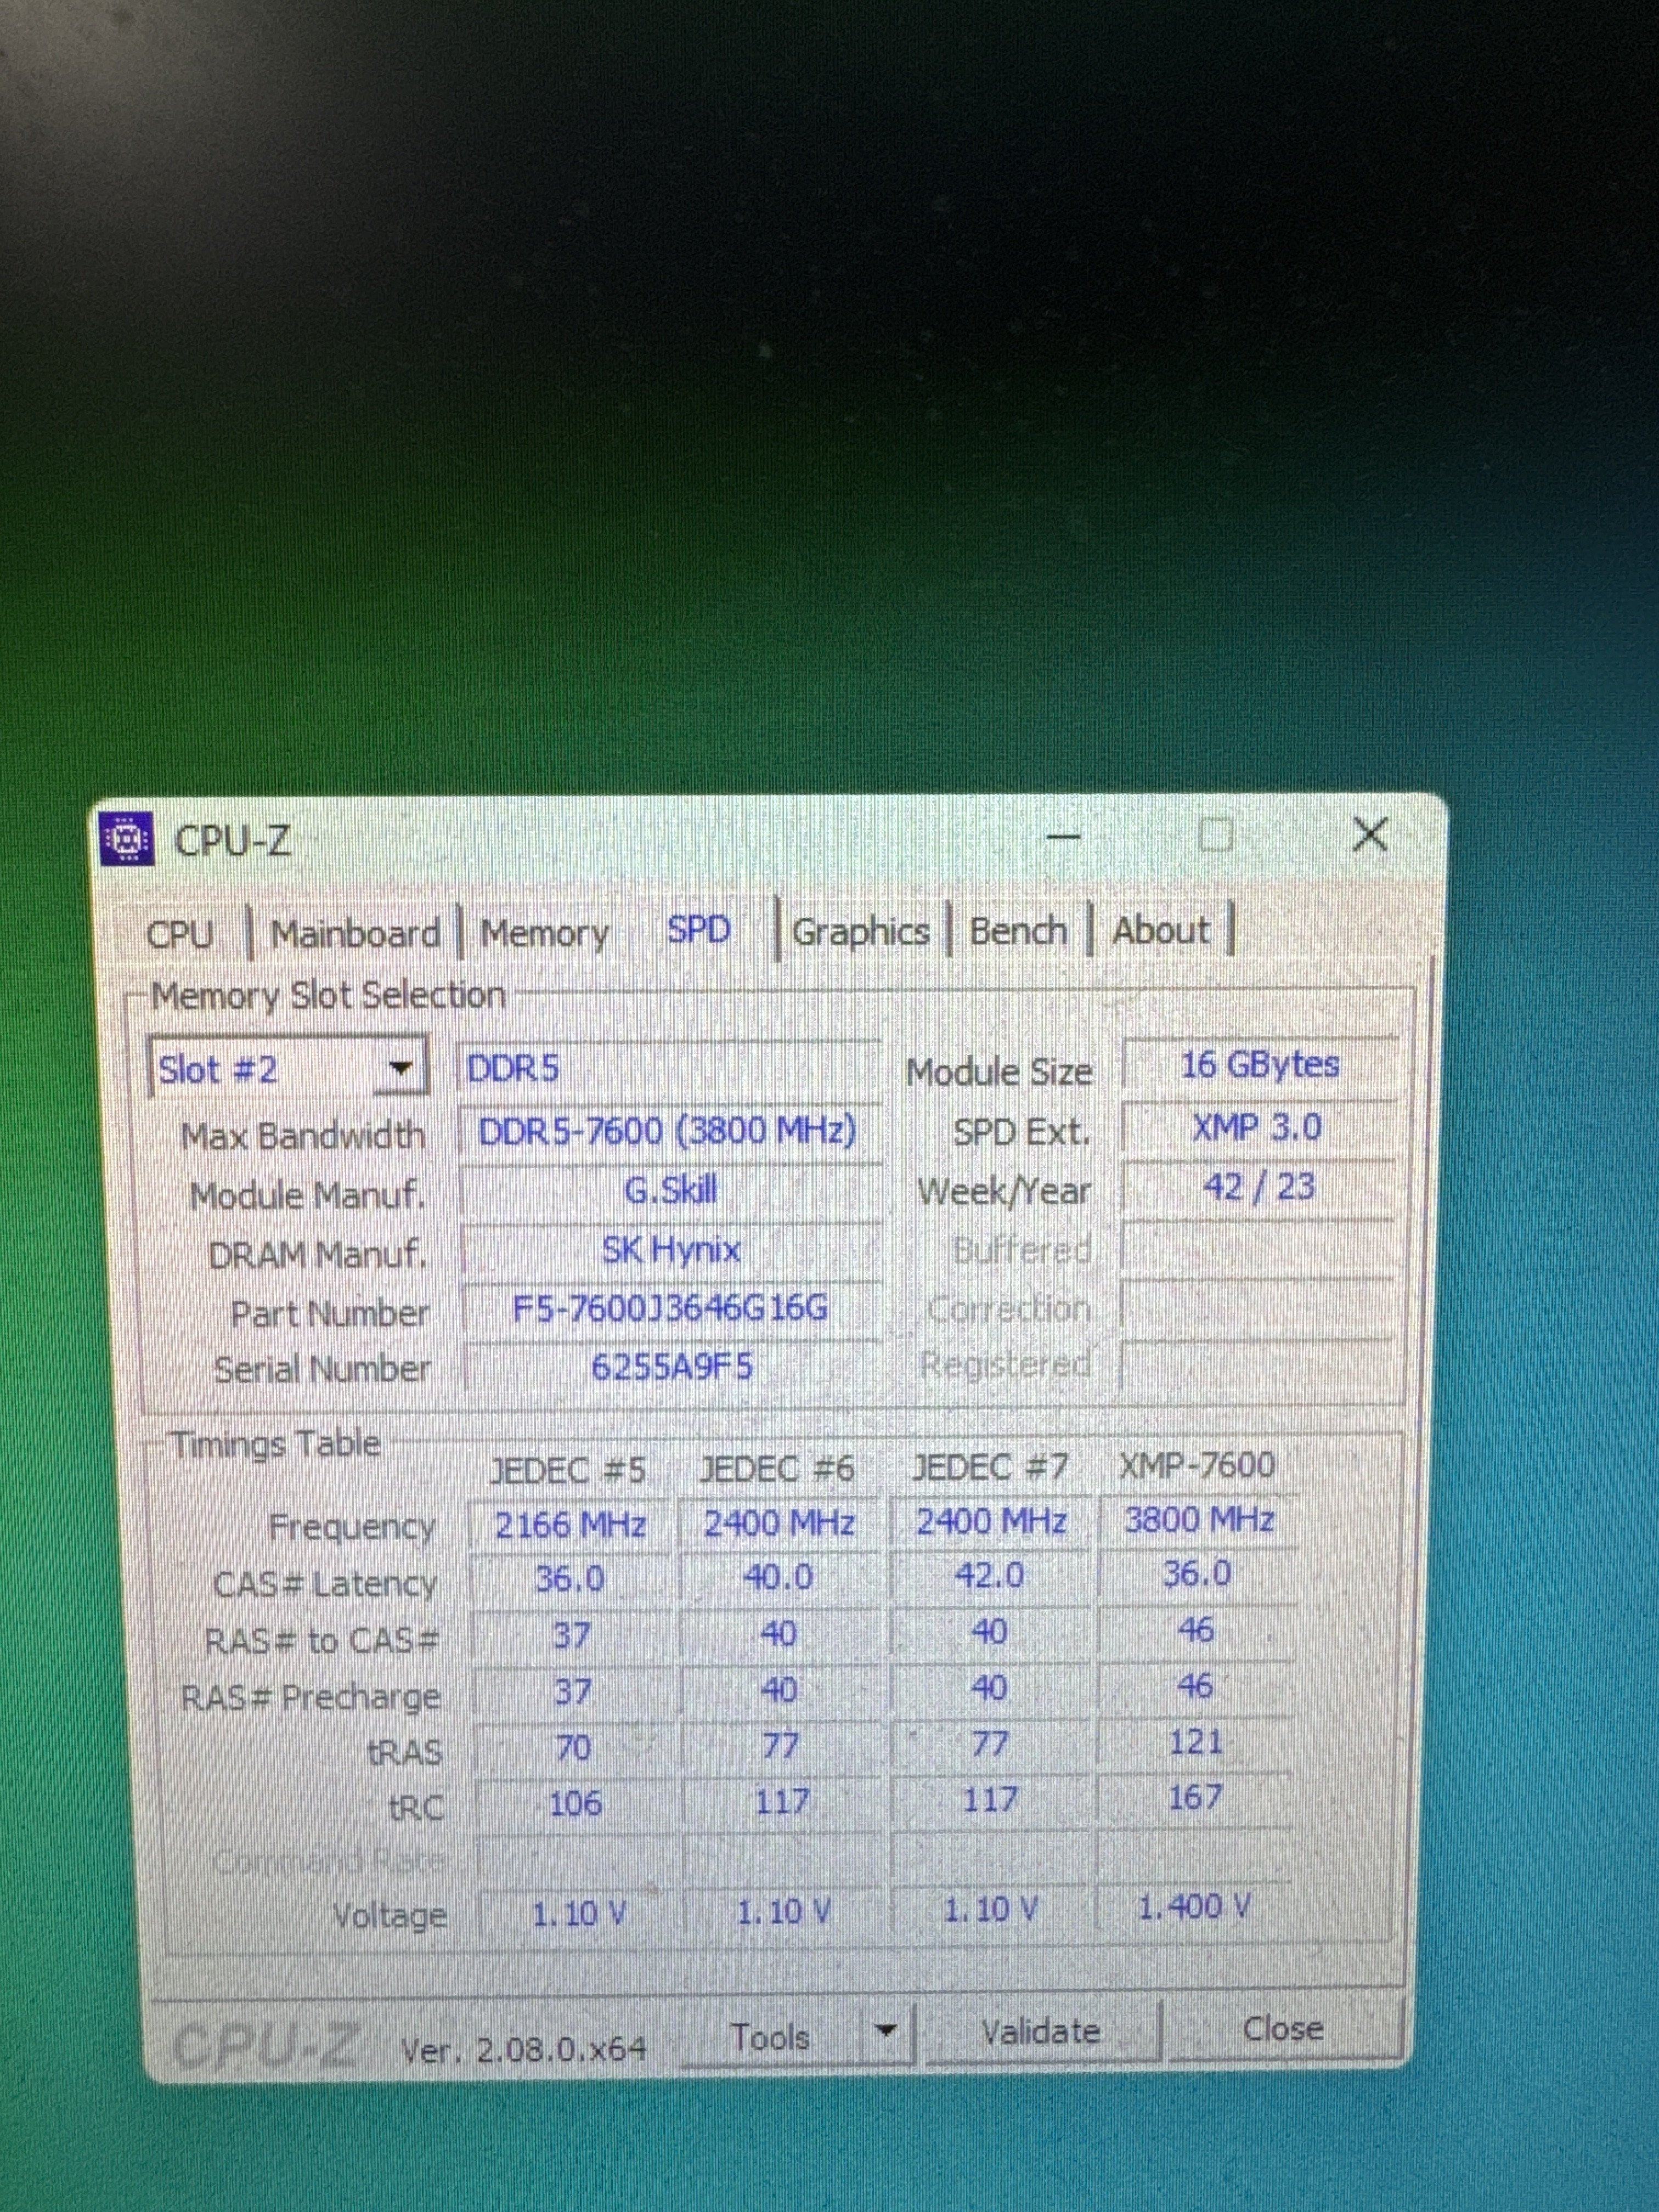Click the JEDEC #7 CAS latency 42.0
Image resolution: width=1659 pixels, height=2212 pixels.
(990, 1576)
